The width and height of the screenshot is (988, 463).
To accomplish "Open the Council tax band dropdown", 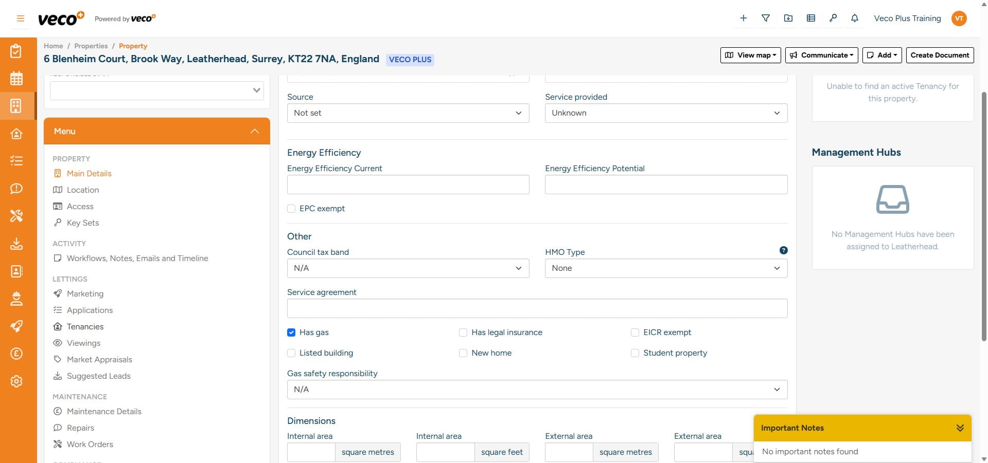I will click(408, 268).
